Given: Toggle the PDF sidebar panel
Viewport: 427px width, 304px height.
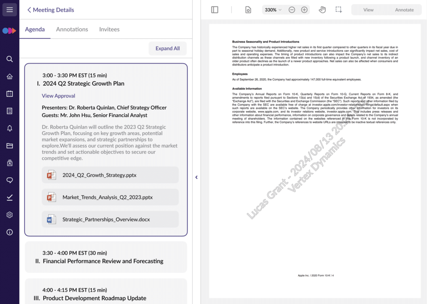Looking at the screenshot, I should coord(215,10).
